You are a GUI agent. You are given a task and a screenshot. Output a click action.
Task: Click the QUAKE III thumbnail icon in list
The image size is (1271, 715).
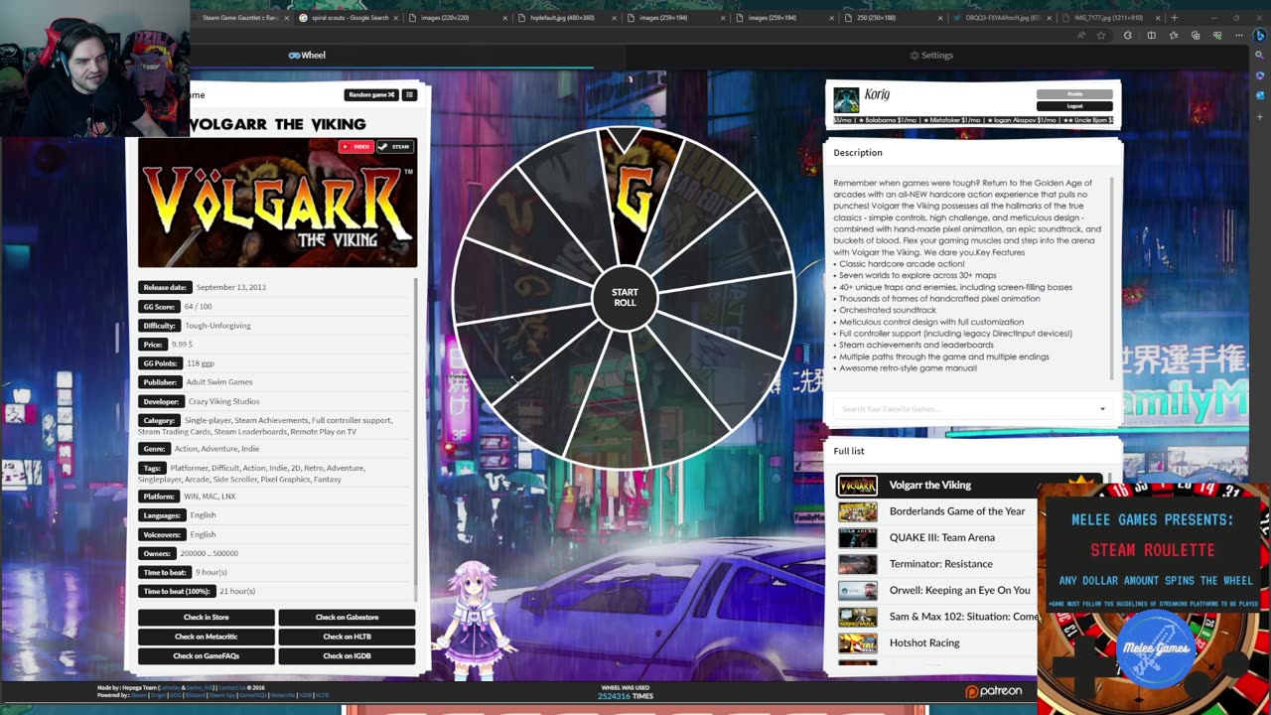tap(858, 537)
